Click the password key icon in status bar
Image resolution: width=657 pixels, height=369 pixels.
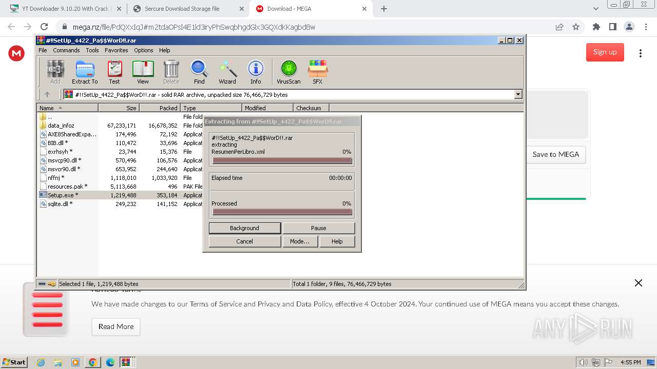(x=52, y=284)
